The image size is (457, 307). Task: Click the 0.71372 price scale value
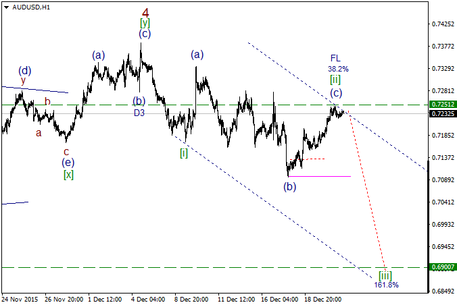[x=443, y=157]
